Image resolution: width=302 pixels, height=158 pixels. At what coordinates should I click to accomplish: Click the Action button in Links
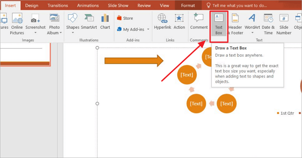179,22
